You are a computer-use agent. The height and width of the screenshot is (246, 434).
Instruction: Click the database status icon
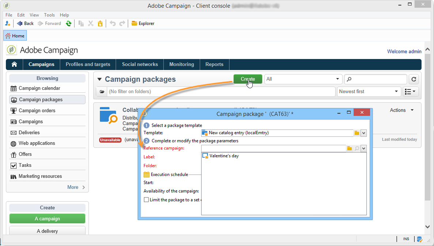click(419, 239)
